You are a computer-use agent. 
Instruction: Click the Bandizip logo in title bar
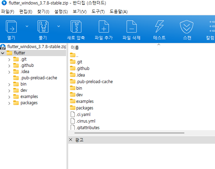click(x=4, y=3)
